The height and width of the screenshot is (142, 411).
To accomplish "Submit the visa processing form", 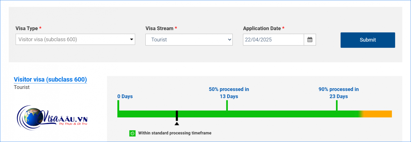I will coord(368,40).
